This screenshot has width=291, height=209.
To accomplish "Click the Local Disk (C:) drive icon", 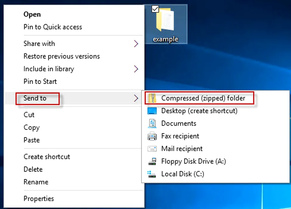I will point(152,174).
